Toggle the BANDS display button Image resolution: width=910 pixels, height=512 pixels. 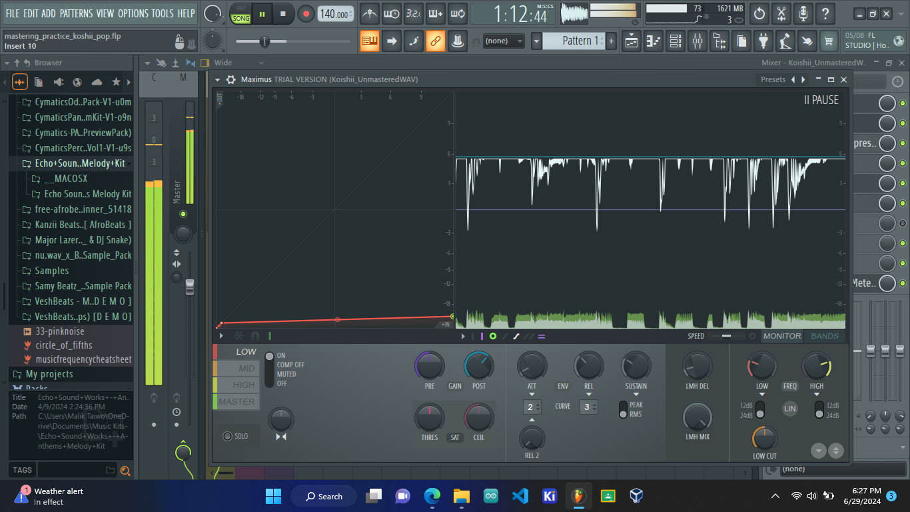tap(825, 336)
